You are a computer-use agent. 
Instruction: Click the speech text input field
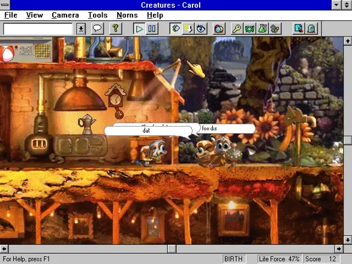38,29
